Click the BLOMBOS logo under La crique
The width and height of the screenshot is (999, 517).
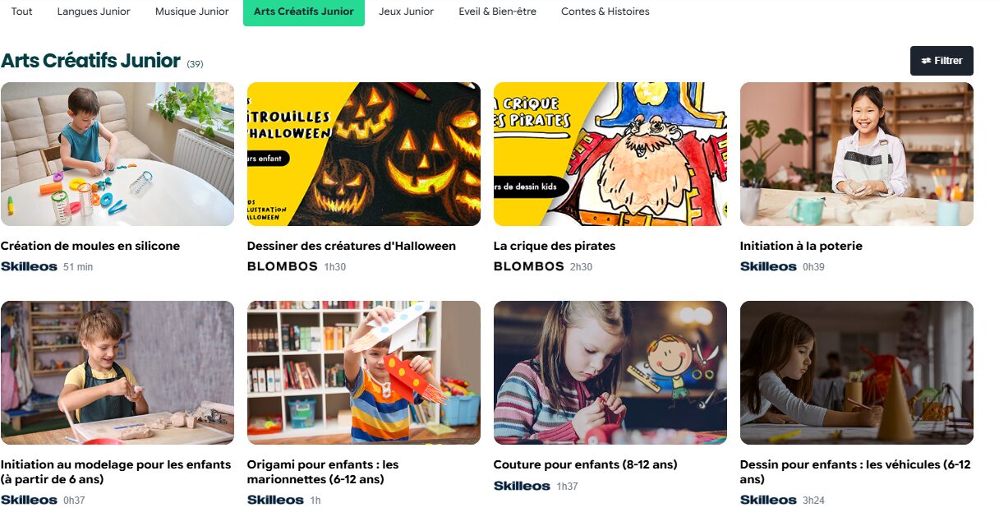tap(529, 266)
